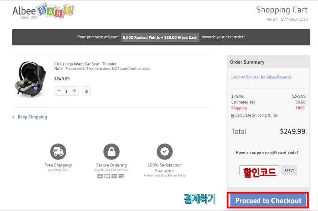Remove item using the trash icon
This screenshot has width=318, height=211.
pos(86,91)
